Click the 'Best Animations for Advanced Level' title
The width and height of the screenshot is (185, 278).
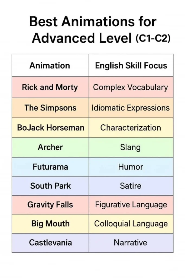tap(100, 30)
